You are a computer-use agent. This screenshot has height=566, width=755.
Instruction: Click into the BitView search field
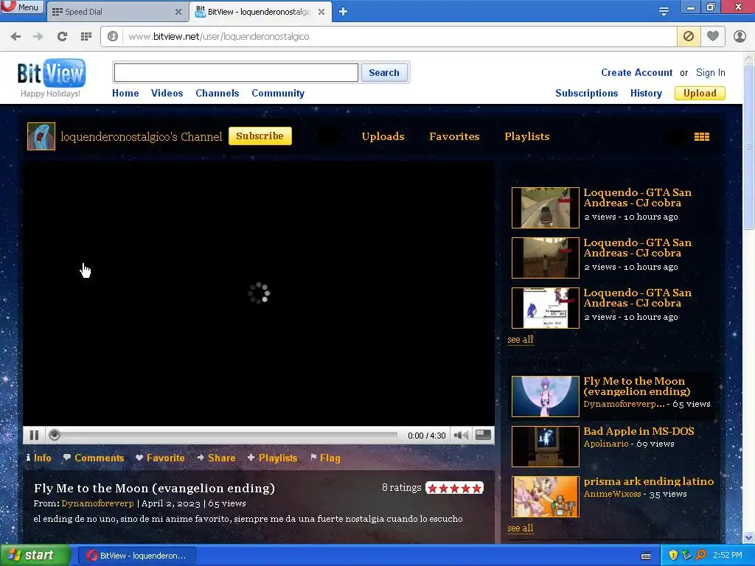(x=236, y=73)
